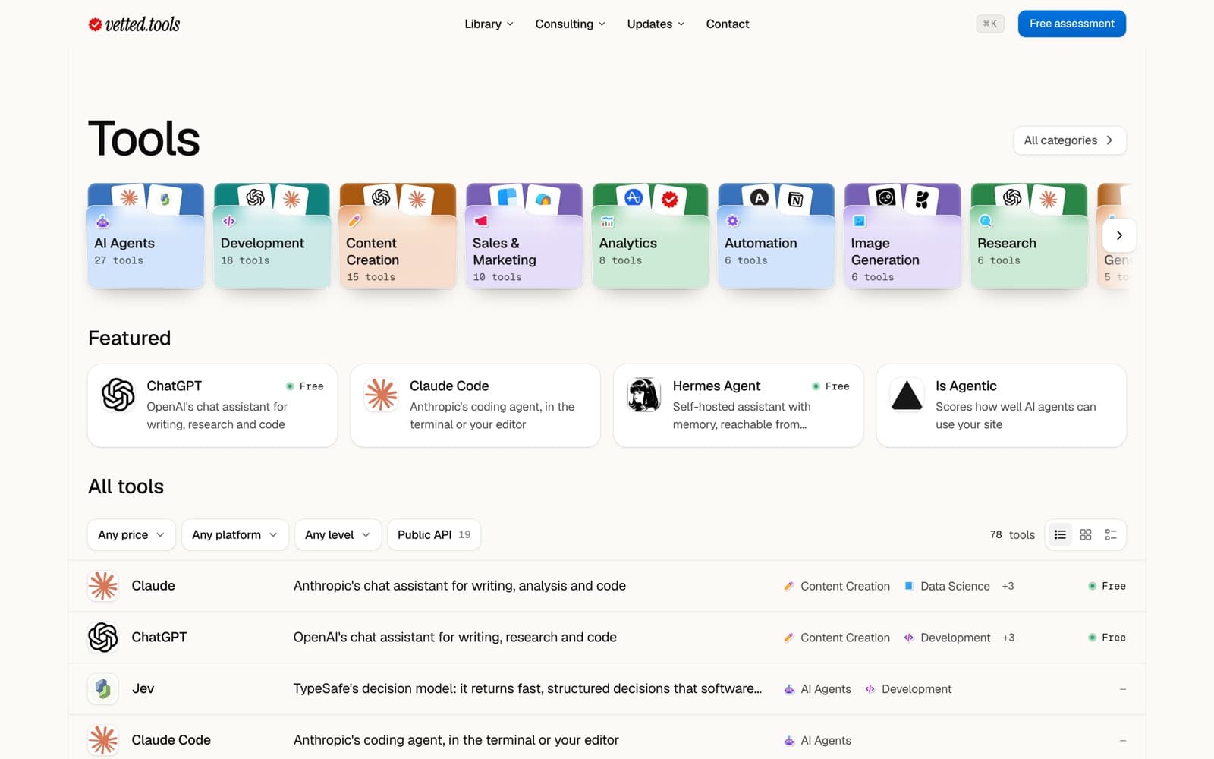The width and height of the screenshot is (1214, 759).
Task: Click the +3 tags in ChatGPT row
Action: tap(1008, 638)
